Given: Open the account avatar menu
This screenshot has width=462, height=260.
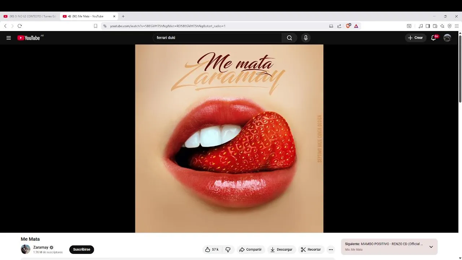Looking at the screenshot, I should (447, 38).
